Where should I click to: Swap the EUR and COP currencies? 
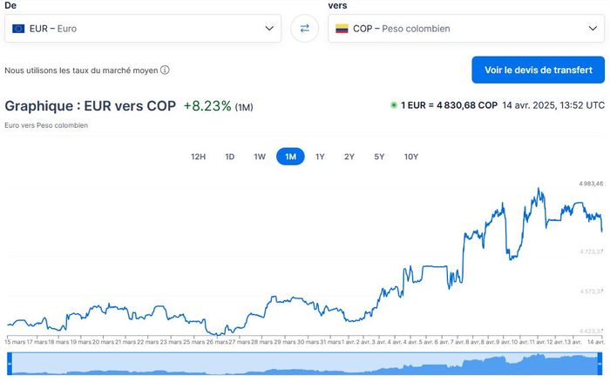click(x=305, y=28)
